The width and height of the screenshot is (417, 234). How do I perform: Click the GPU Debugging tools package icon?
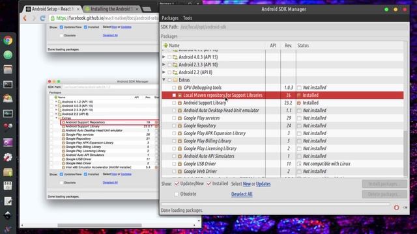point(180,88)
